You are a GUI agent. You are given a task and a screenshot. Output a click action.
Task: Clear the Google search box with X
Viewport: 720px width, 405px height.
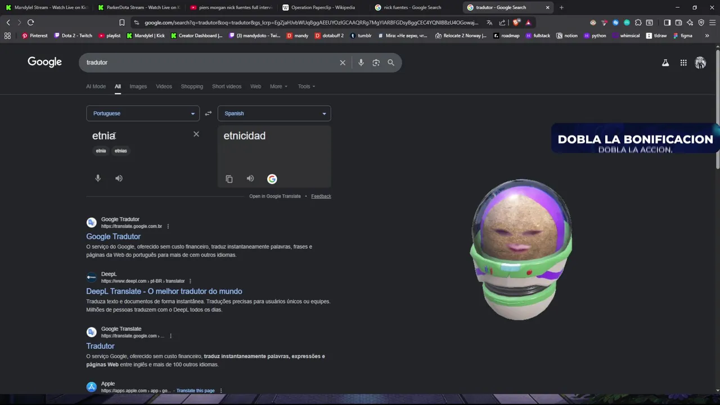click(343, 62)
